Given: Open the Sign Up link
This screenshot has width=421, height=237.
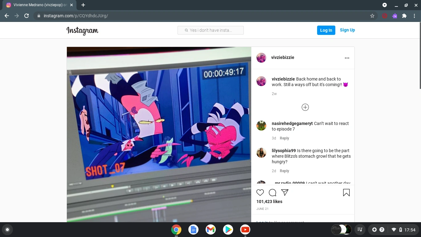Looking at the screenshot, I should pos(347,30).
